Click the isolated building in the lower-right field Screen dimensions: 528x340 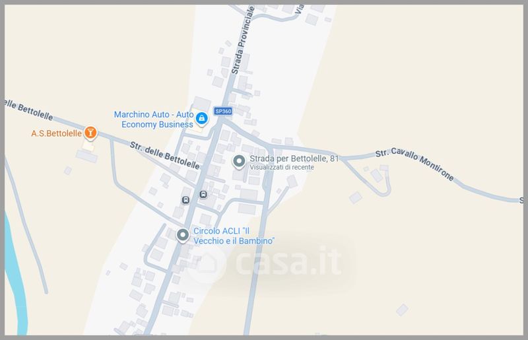402,310
